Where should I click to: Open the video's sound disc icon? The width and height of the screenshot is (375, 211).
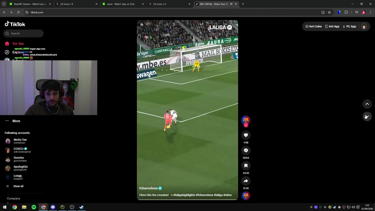[246, 195]
